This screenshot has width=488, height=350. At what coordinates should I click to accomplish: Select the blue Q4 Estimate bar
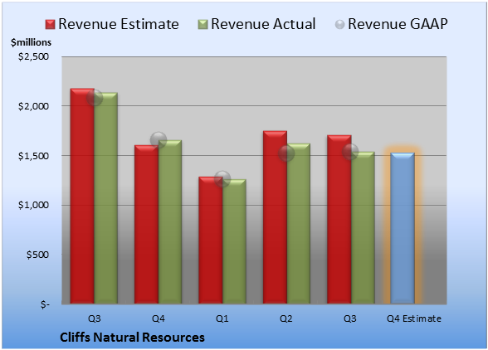coord(403,228)
